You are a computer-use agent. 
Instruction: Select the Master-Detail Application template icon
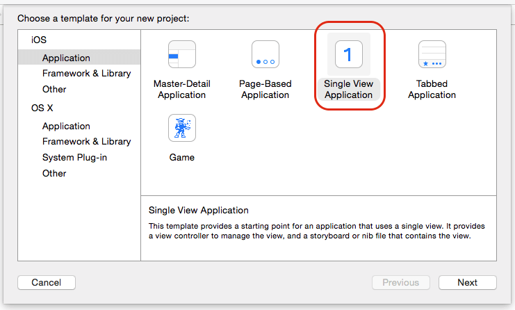tap(182, 54)
